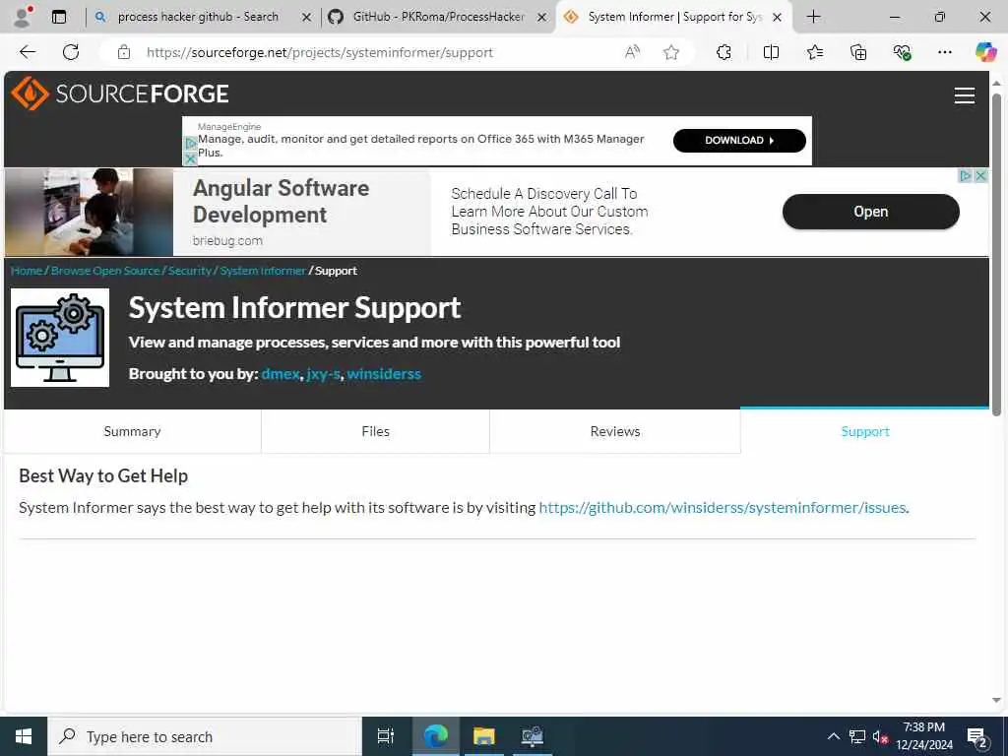Open the jxy-s author link
The image size is (1008, 756).
pos(323,374)
